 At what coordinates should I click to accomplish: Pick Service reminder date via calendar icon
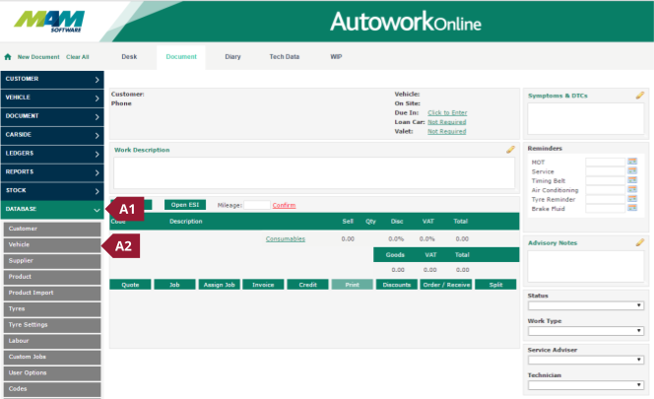tap(633, 171)
